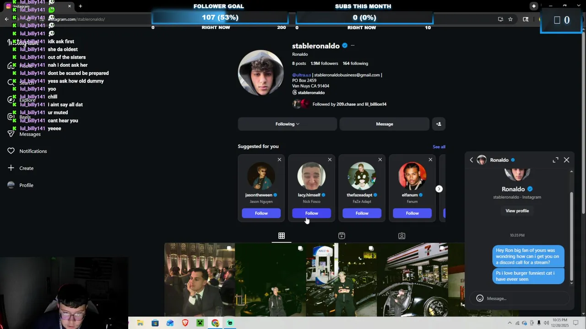
Task: Open Brave browser from taskbar
Action: tap(185, 323)
